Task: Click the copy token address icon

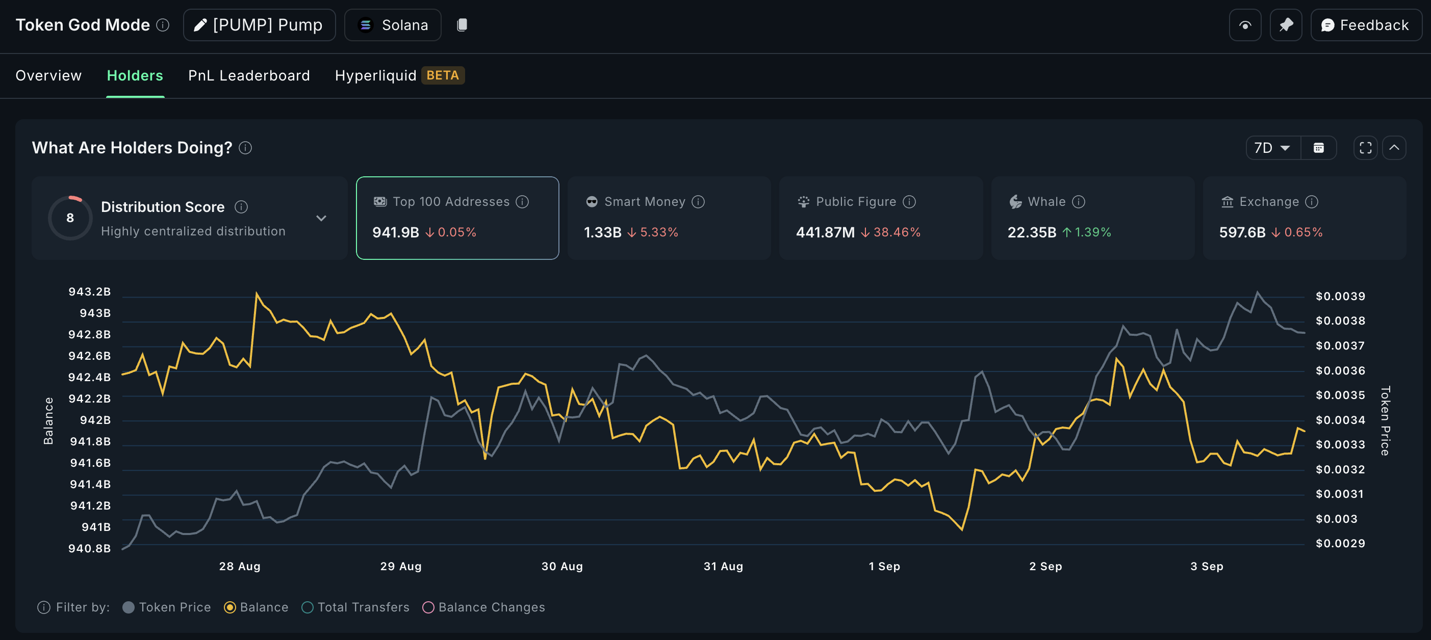Action: pos(462,25)
